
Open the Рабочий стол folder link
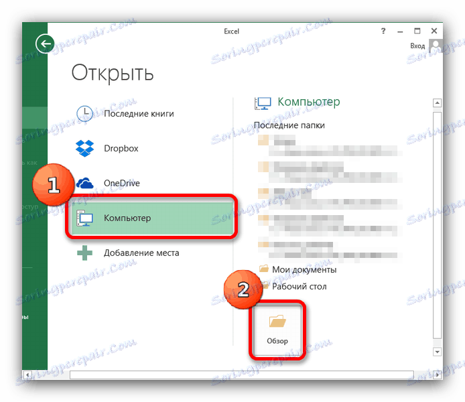(300, 286)
